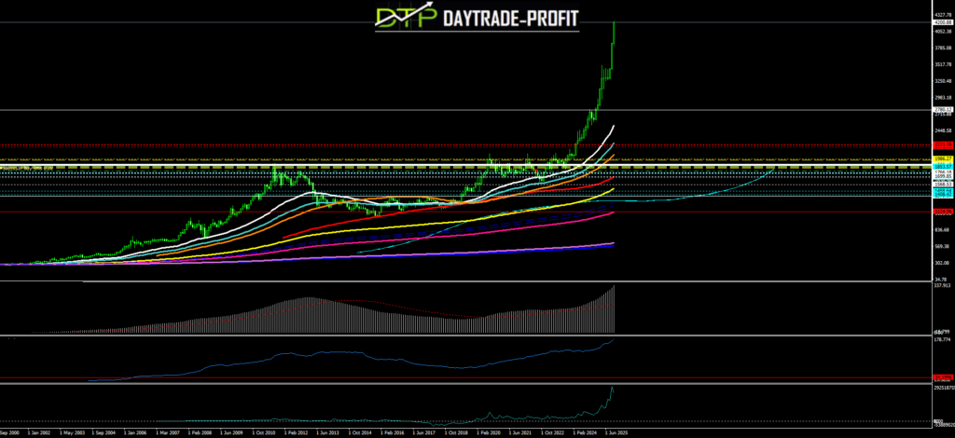Click the cyan 1406 price label
The width and height of the screenshot is (955, 438).
[x=941, y=196]
